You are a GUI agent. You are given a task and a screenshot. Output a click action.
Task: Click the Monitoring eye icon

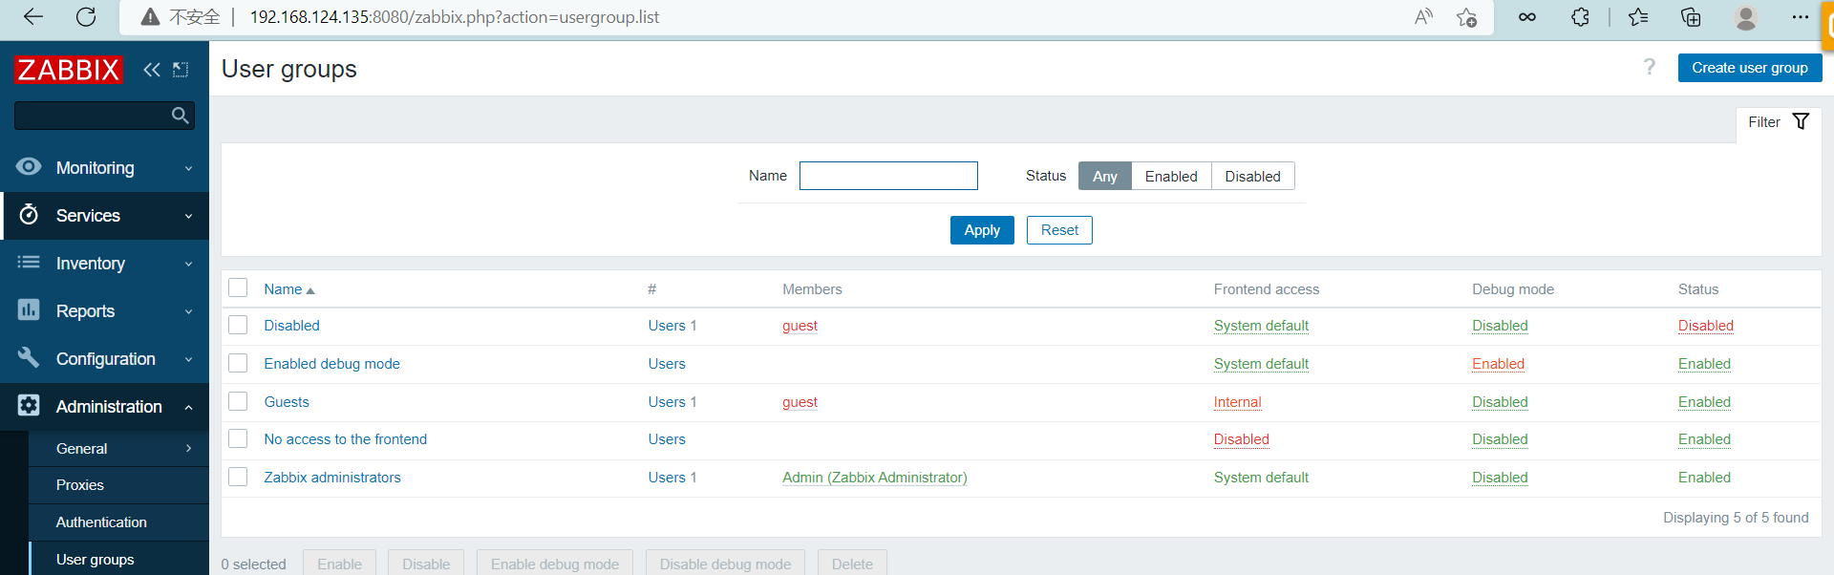29,167
